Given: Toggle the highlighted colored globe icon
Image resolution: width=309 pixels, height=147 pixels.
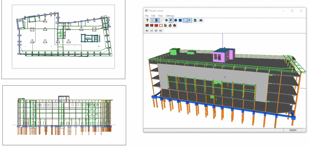Looking at the screenshot, I should [171, 20].
